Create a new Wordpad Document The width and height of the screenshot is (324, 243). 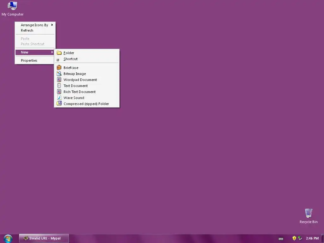pos(87,80)
